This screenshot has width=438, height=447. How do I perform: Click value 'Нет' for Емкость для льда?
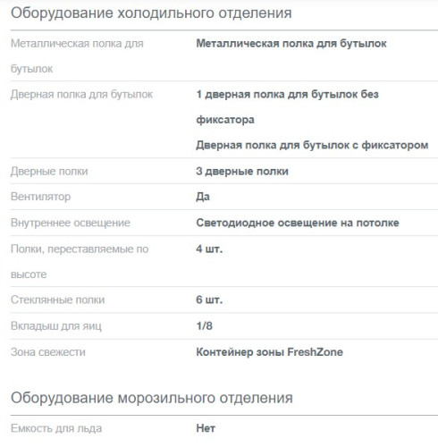point(206,428)
